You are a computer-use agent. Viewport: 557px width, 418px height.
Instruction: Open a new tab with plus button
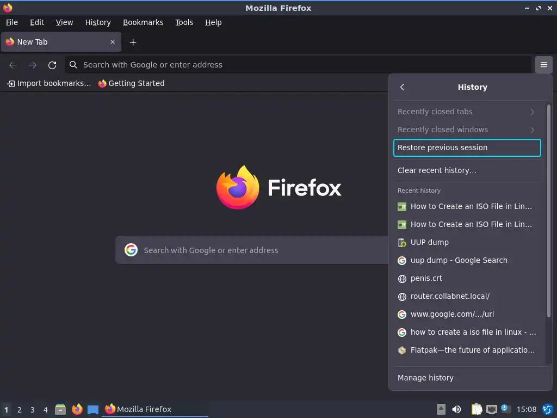(x=133, y=42)
